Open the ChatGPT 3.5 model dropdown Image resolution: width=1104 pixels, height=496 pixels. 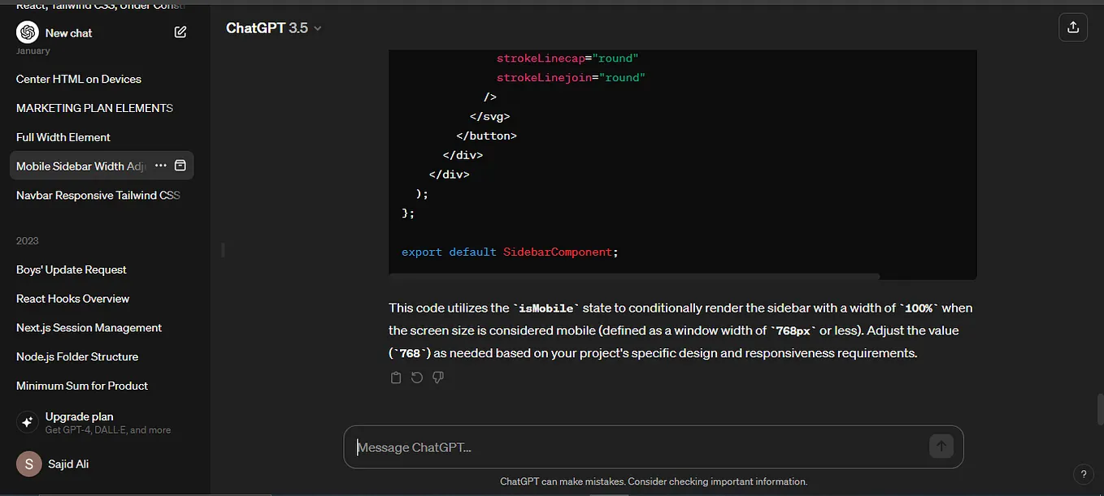click(x=274, y=28)
